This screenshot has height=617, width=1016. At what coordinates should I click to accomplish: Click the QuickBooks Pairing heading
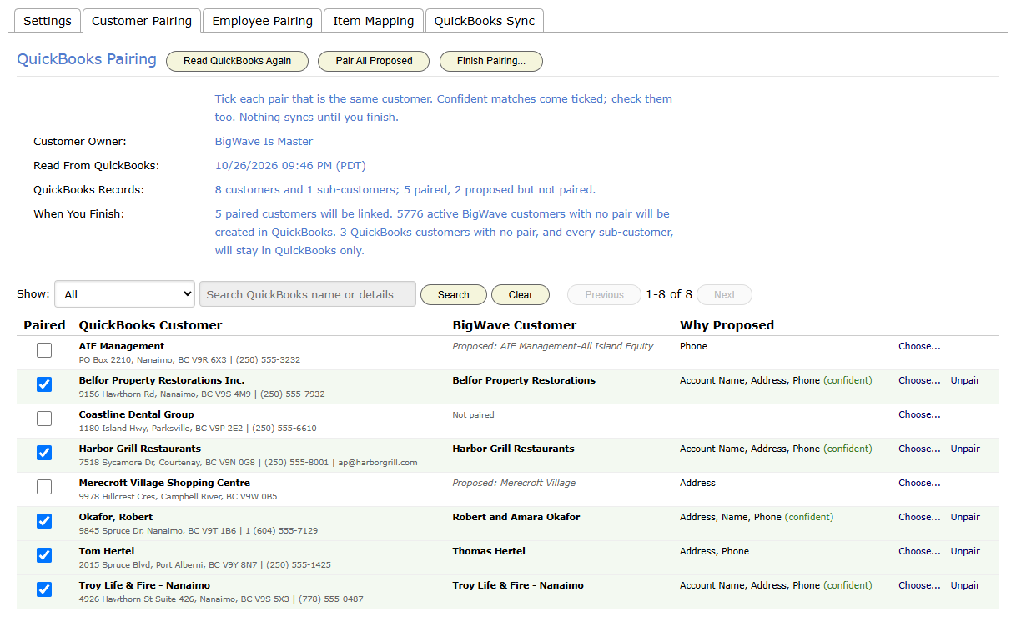tap(87, 59)
